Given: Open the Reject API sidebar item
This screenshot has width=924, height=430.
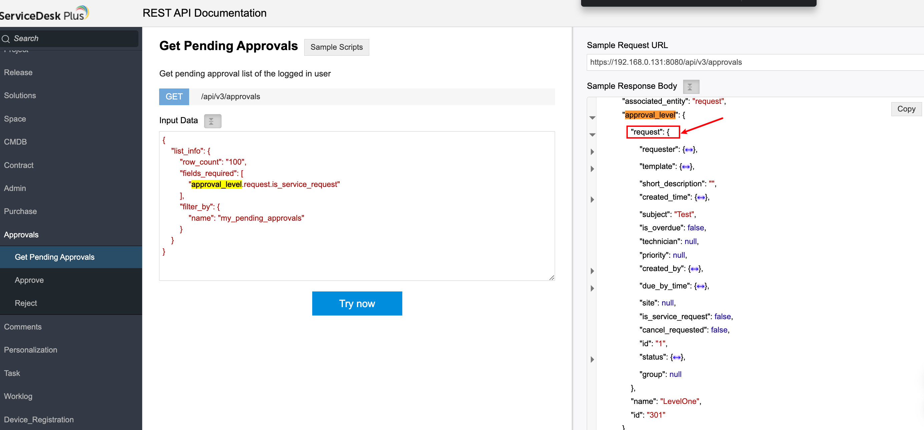Looking at the screenshot, I should click(x=26, y=303).
